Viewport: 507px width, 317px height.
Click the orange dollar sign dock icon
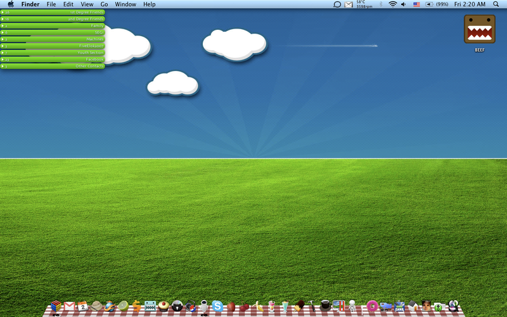tap(137, 306)
